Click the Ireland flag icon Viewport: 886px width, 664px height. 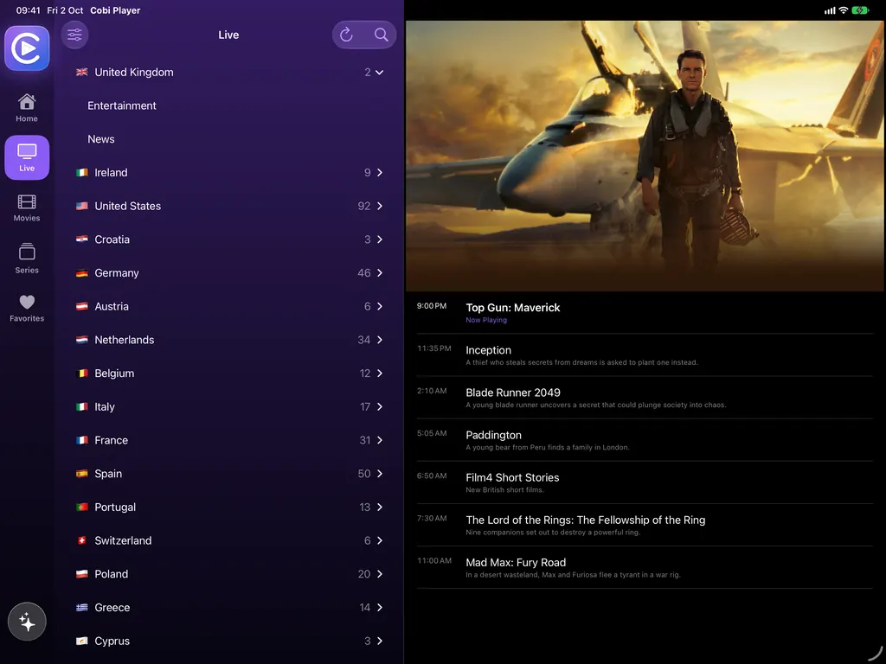(x=82, y=172)
